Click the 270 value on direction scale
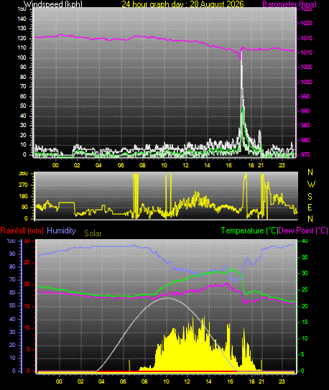 [23, 185]
